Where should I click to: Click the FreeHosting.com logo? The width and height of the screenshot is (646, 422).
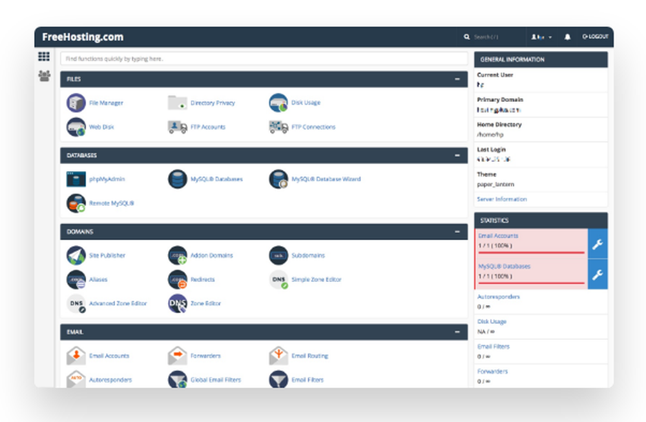click(83, 37)
